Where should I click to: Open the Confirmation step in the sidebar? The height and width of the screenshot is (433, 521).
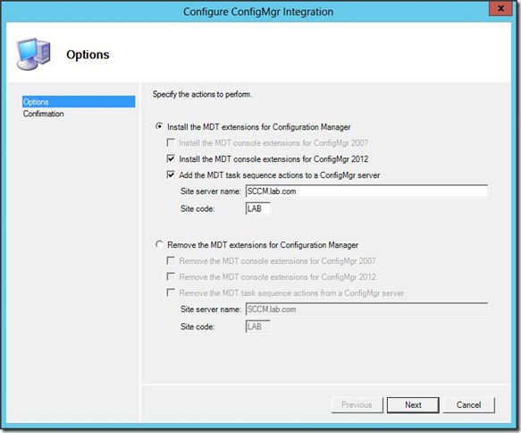[x=44, y=114]
